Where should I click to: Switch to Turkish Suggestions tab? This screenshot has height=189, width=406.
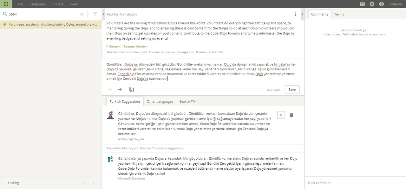tap(125, 102)
